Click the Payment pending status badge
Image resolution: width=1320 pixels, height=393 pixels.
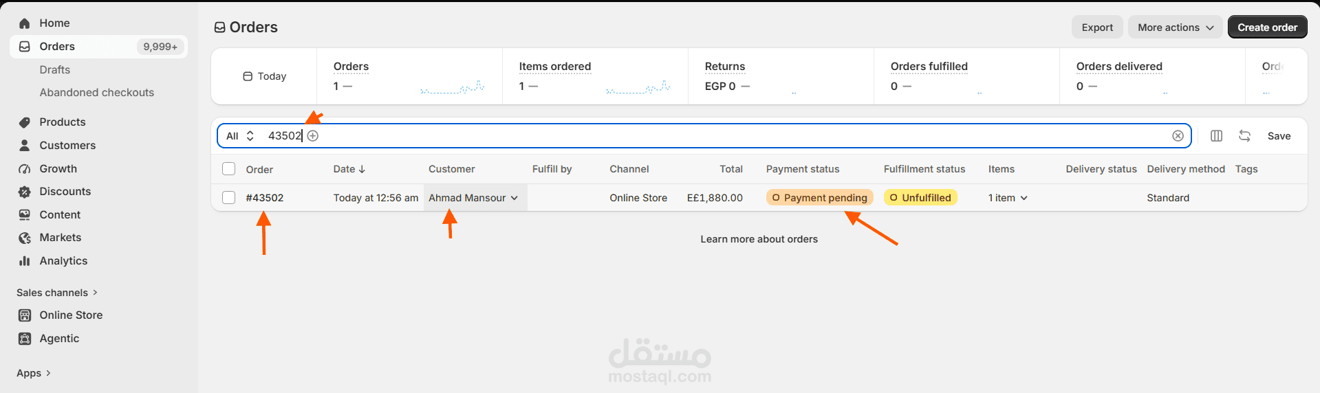819,198
